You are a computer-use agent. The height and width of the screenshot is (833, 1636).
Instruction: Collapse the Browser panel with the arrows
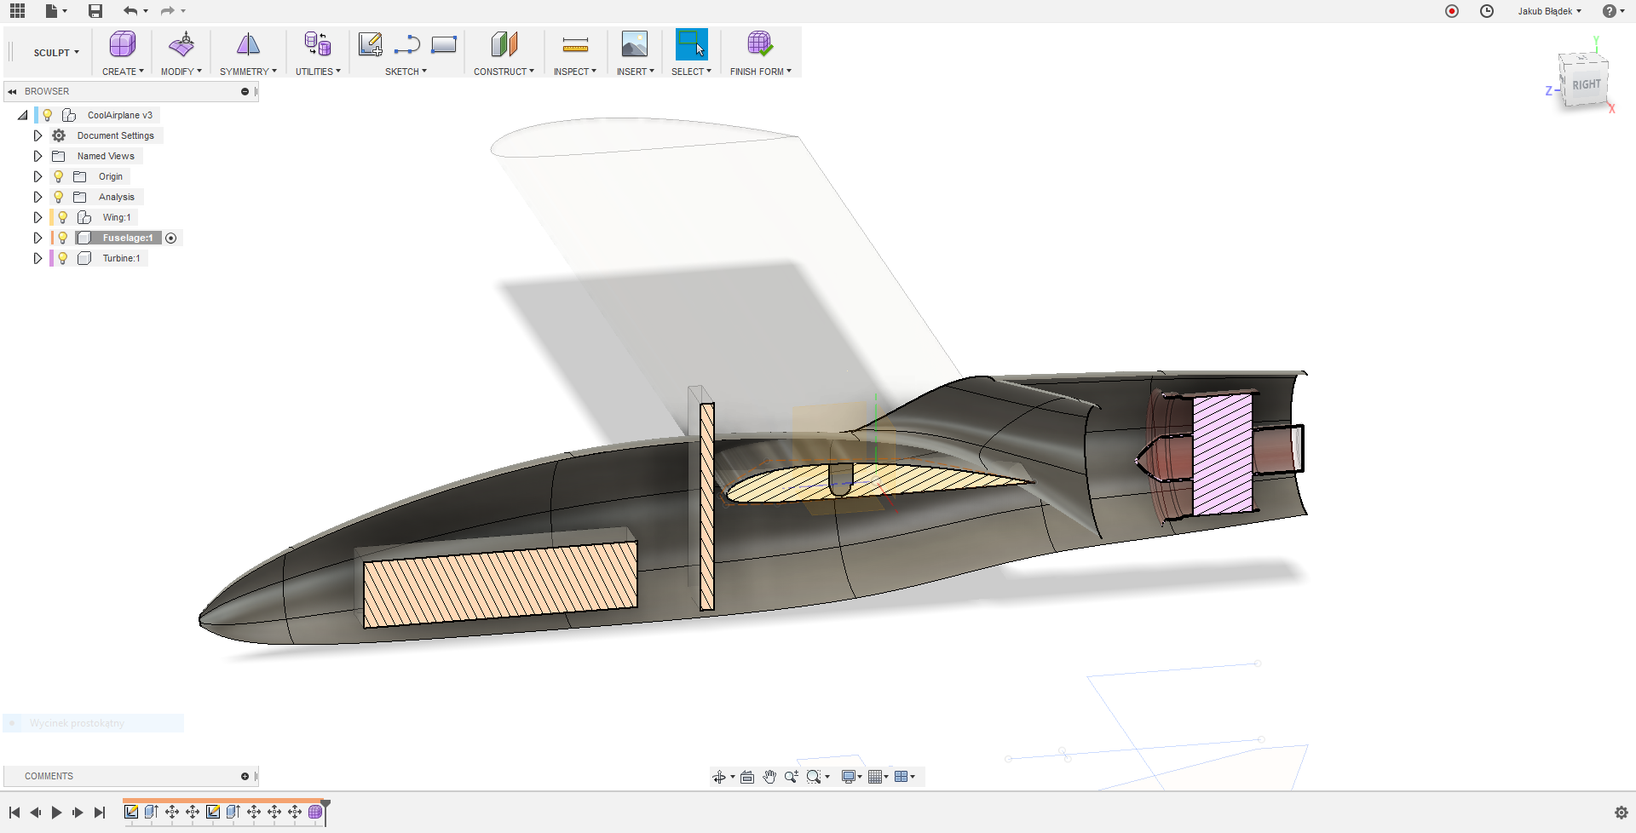point(13,91)
